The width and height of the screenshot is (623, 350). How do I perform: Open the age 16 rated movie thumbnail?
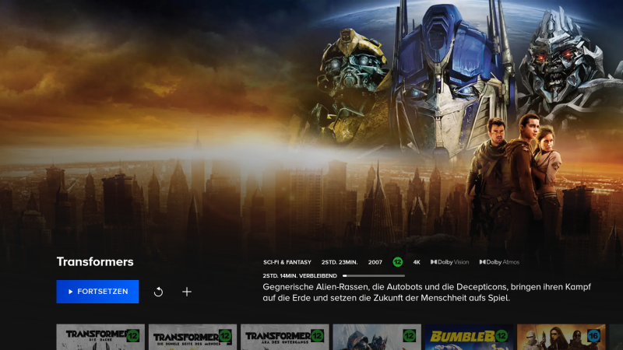[561, 338]
